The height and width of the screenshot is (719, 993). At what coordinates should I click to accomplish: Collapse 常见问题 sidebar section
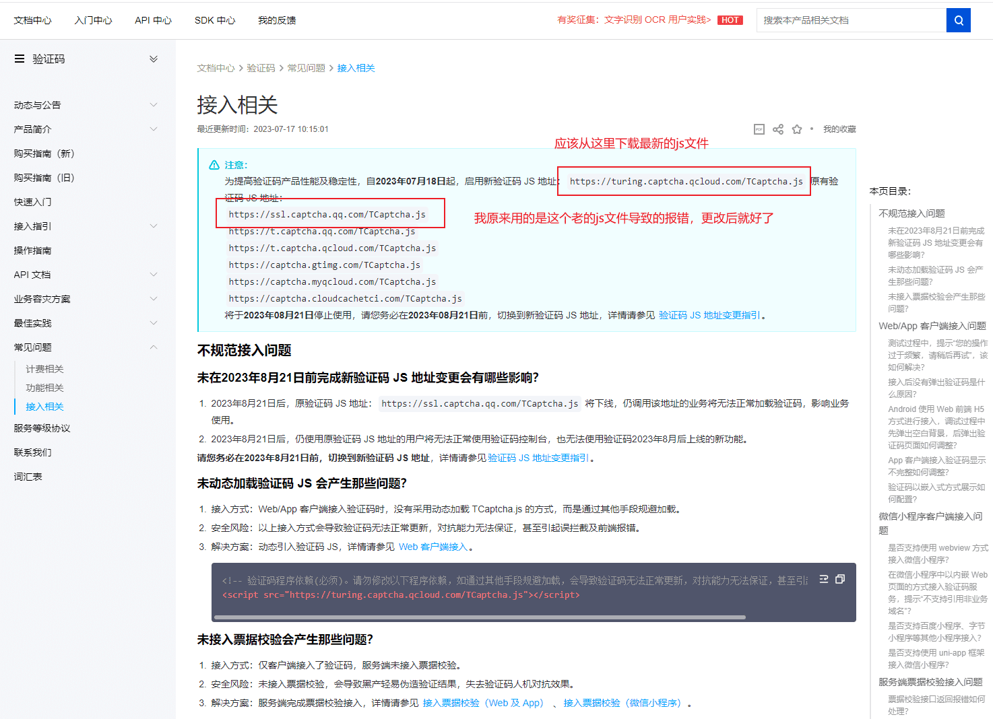click(154, 347)
